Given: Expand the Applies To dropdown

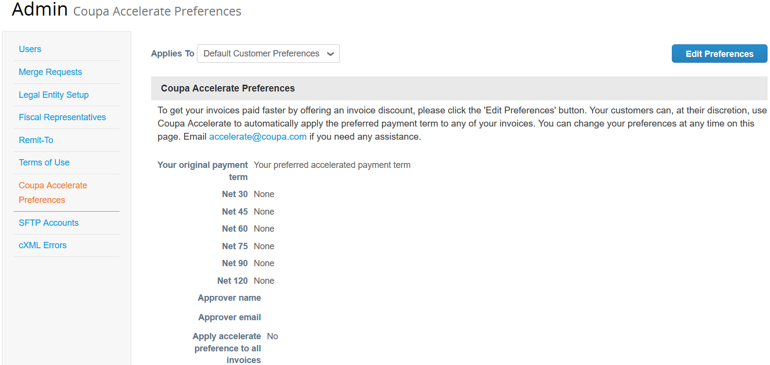Looking at the screenshot, I should click(x=268, y=54).
